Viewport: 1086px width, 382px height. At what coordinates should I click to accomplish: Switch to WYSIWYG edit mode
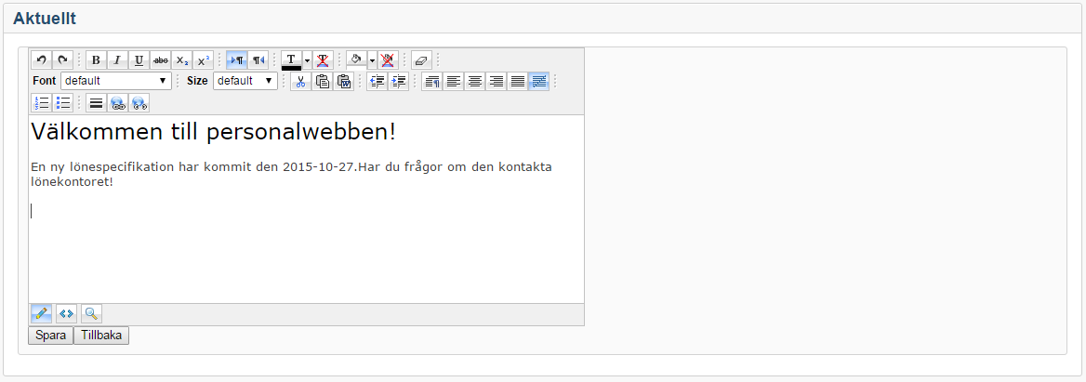click(x=41, y=313)
